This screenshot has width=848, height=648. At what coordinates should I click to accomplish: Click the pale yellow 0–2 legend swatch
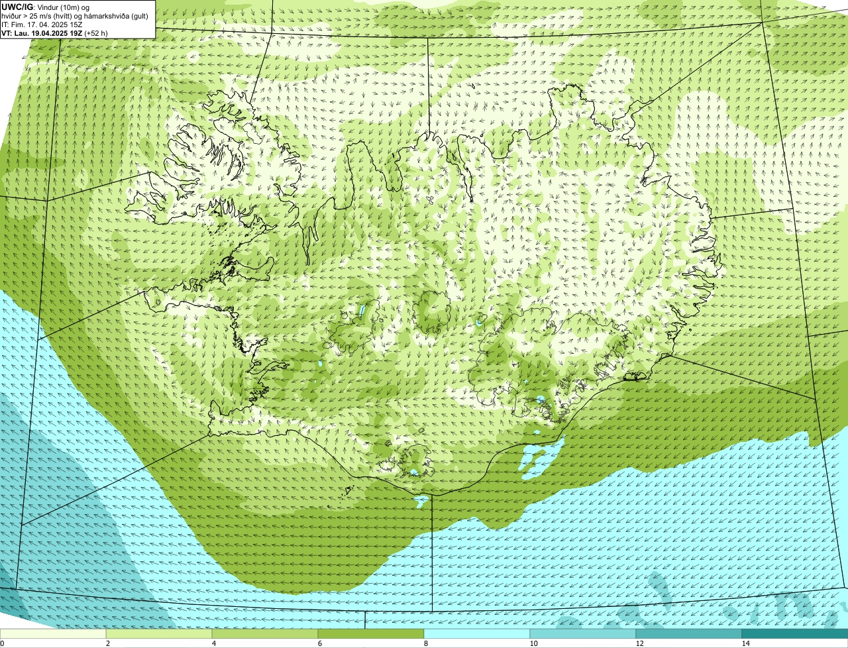53,633
